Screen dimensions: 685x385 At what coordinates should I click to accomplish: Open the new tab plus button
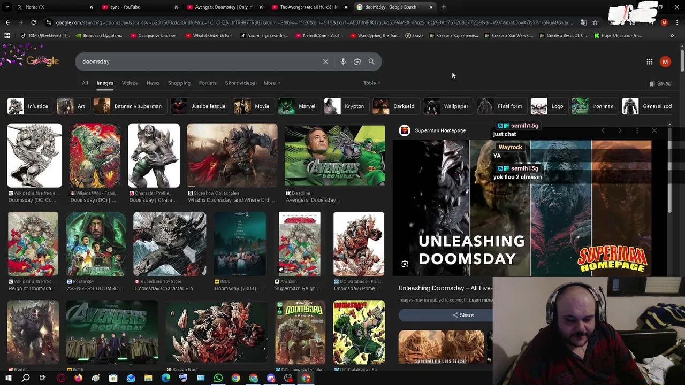tap(444, 7)
